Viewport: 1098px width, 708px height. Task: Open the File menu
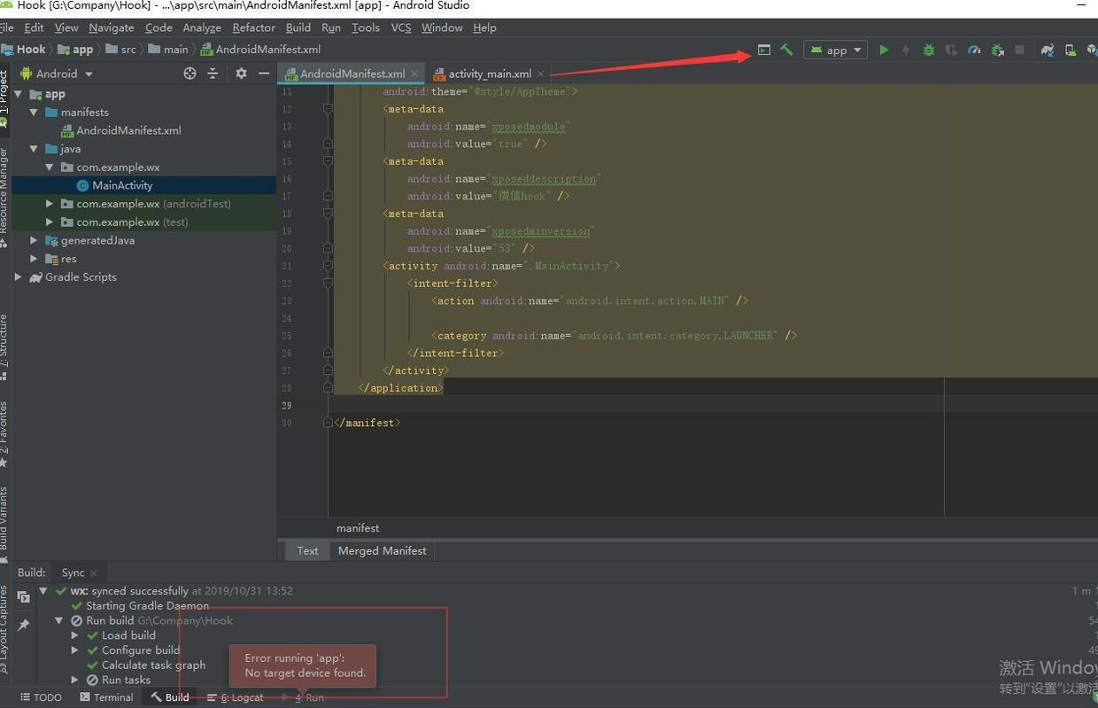(7, 27)
